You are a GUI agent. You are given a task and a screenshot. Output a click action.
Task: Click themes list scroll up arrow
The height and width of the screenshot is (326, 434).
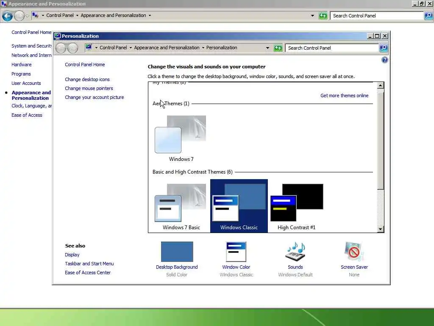pyautogui.click(x=380, y=85)
